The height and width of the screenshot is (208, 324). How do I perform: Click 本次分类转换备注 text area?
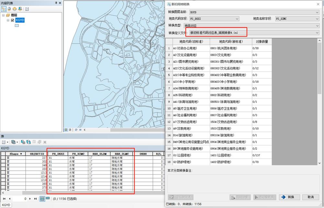pos(243,184)
